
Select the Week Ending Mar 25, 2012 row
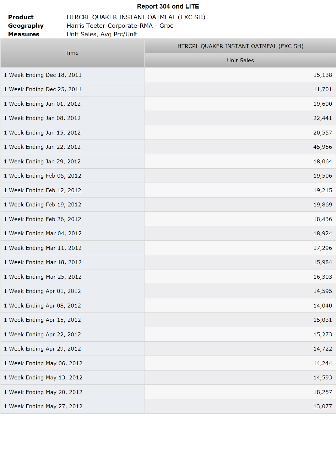pos(168,277)
